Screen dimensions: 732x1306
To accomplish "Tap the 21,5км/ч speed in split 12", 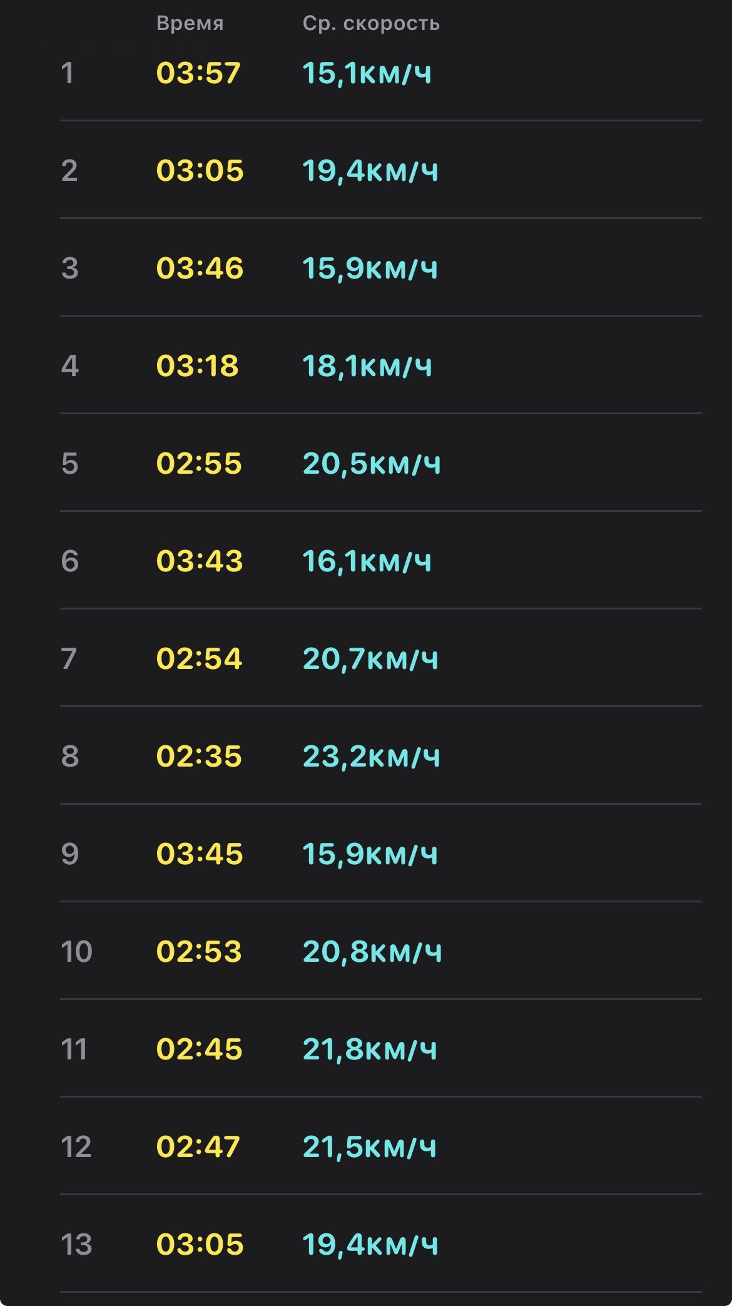I will 370,1147.
